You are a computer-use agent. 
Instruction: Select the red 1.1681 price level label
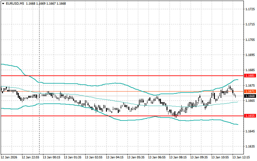pos(250,76)
